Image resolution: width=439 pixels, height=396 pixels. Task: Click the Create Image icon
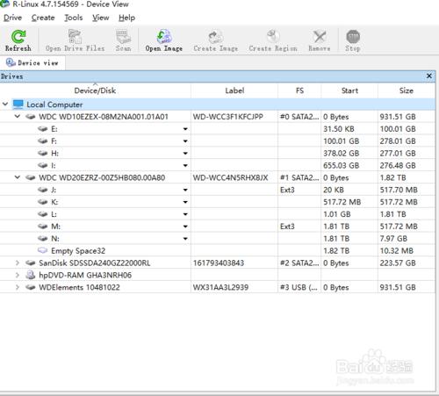coord(216,37)
